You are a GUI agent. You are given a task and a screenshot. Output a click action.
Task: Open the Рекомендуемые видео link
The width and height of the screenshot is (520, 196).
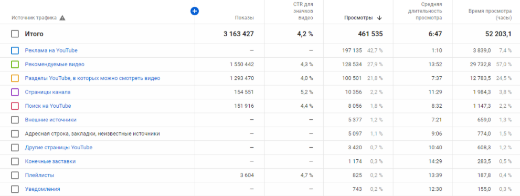(55, 65)
